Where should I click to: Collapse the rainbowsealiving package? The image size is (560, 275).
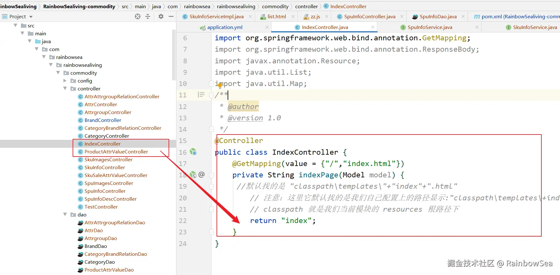51,65
